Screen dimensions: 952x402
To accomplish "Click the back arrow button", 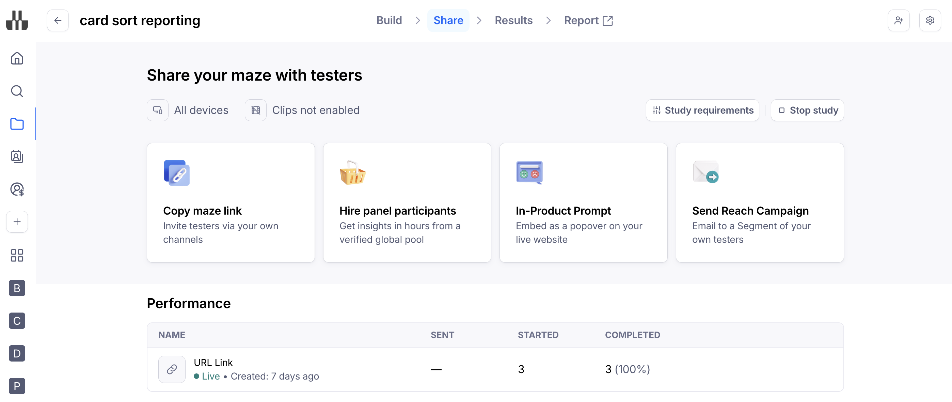I will pos(58,21).
